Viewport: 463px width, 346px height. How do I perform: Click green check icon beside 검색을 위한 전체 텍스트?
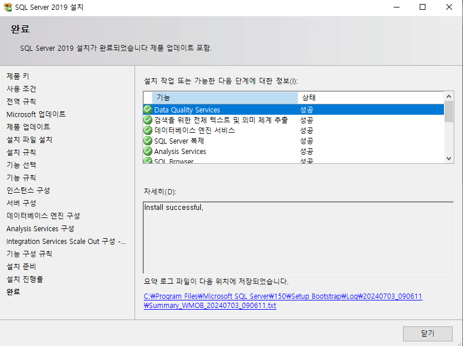(x=148, y=120)
